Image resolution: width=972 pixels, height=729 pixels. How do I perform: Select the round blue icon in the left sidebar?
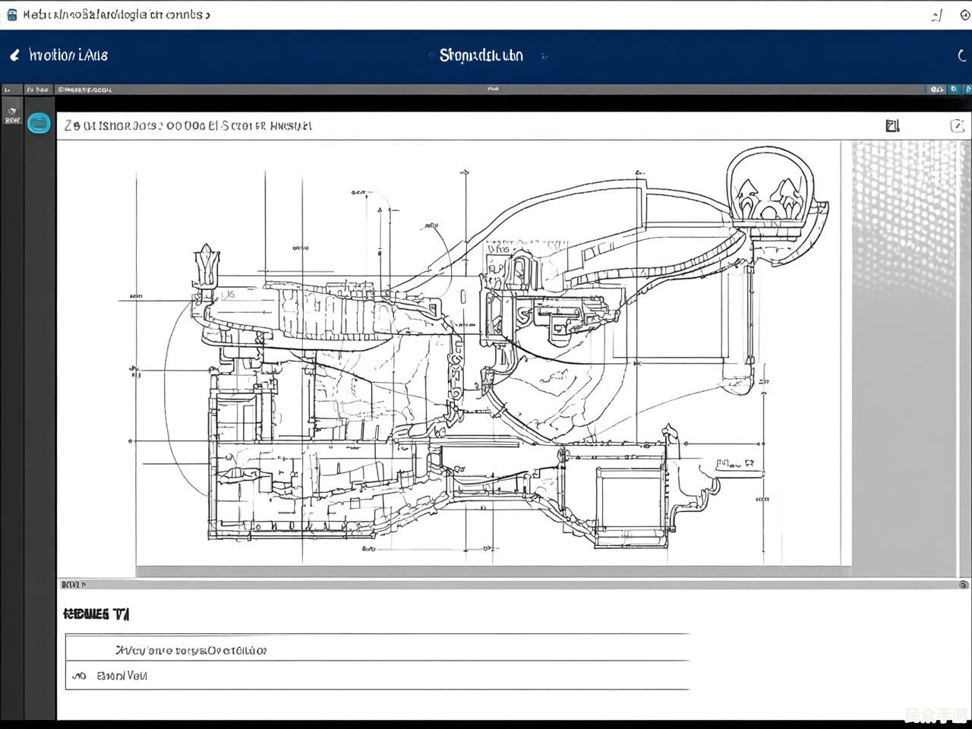(39, 123)
